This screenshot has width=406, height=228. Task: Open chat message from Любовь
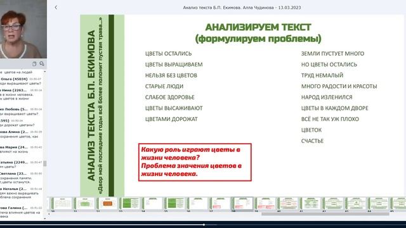(x=21, y=111)
